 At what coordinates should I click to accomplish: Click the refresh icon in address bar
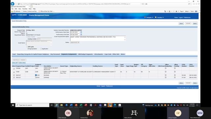click(x=143, y=4)
